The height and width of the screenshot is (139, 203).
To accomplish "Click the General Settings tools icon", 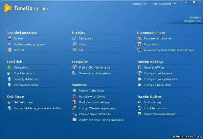I will point(139,67).
